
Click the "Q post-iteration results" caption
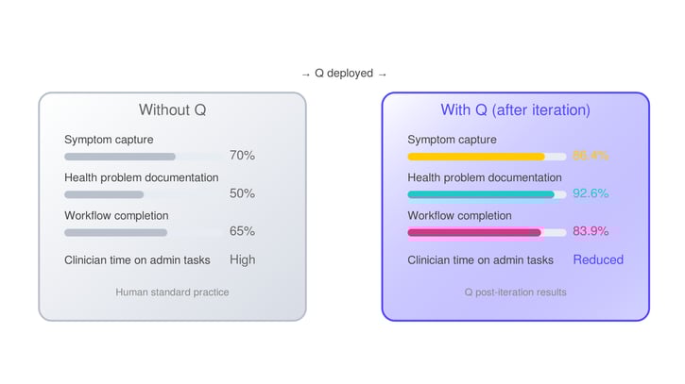tap(515, 292)
